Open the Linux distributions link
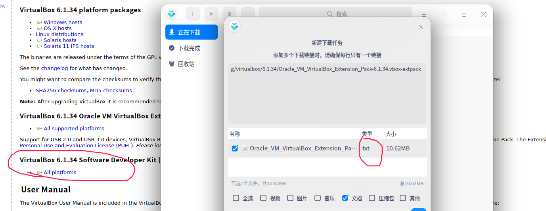The height and width of the screenshot is (211, 546). [x=59, y=34]
